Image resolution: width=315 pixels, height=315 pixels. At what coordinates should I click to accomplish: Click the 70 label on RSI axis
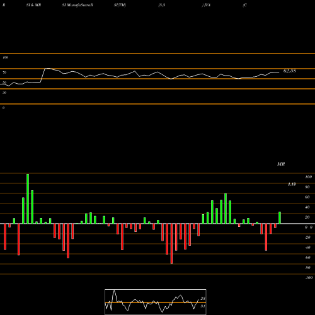(x=4, y=72)
